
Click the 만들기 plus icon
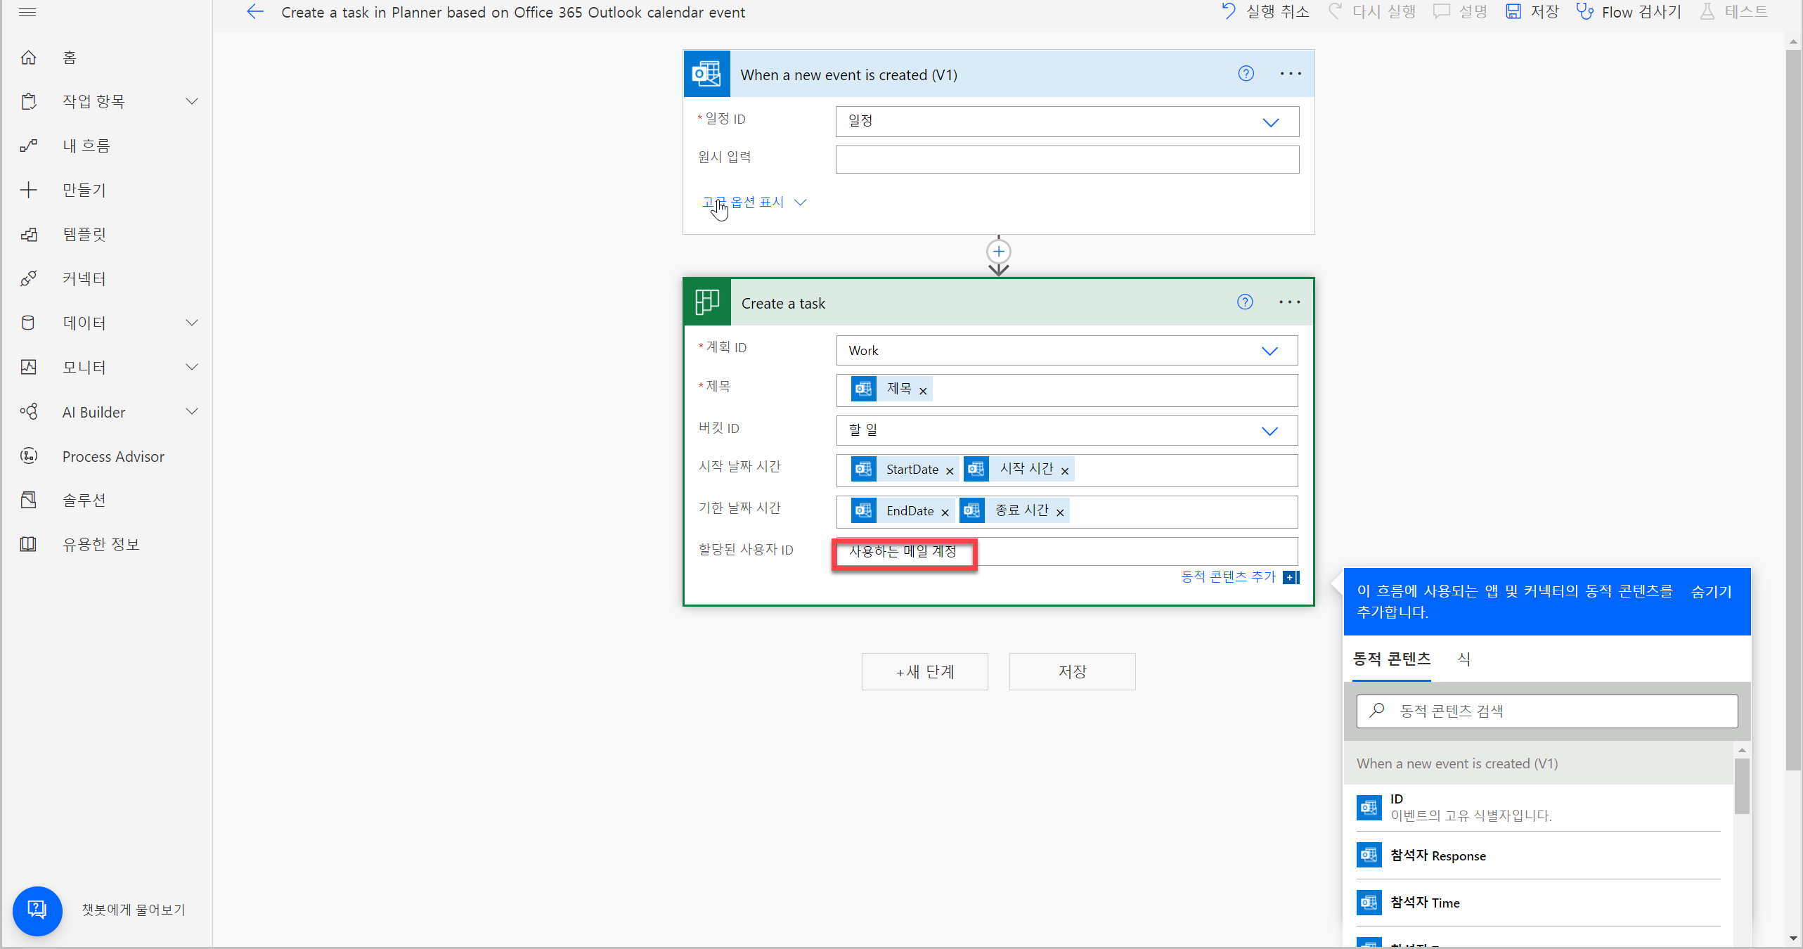click(x=29, y=190)
